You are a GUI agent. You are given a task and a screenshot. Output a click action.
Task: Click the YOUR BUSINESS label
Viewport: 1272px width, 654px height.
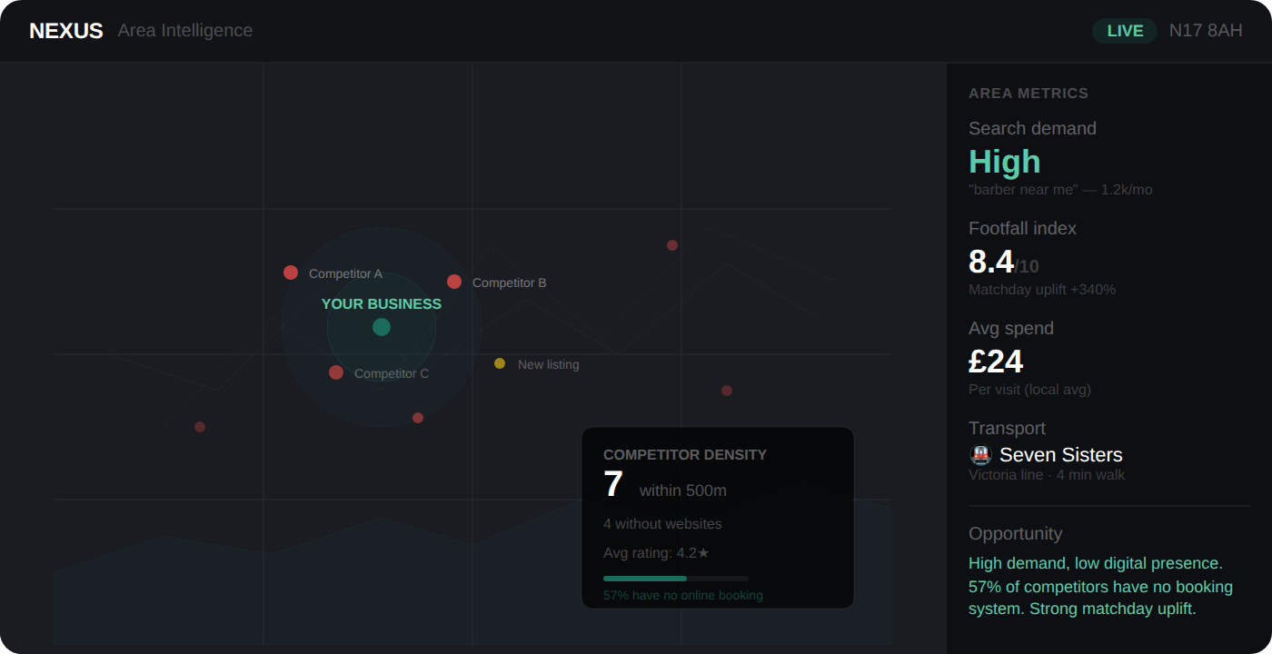coord(382,304)
